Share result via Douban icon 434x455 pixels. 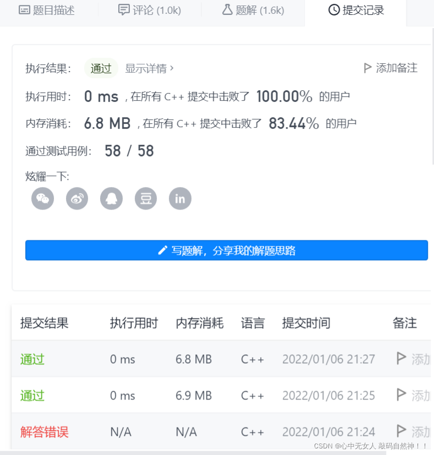click(x=146, y=199)
